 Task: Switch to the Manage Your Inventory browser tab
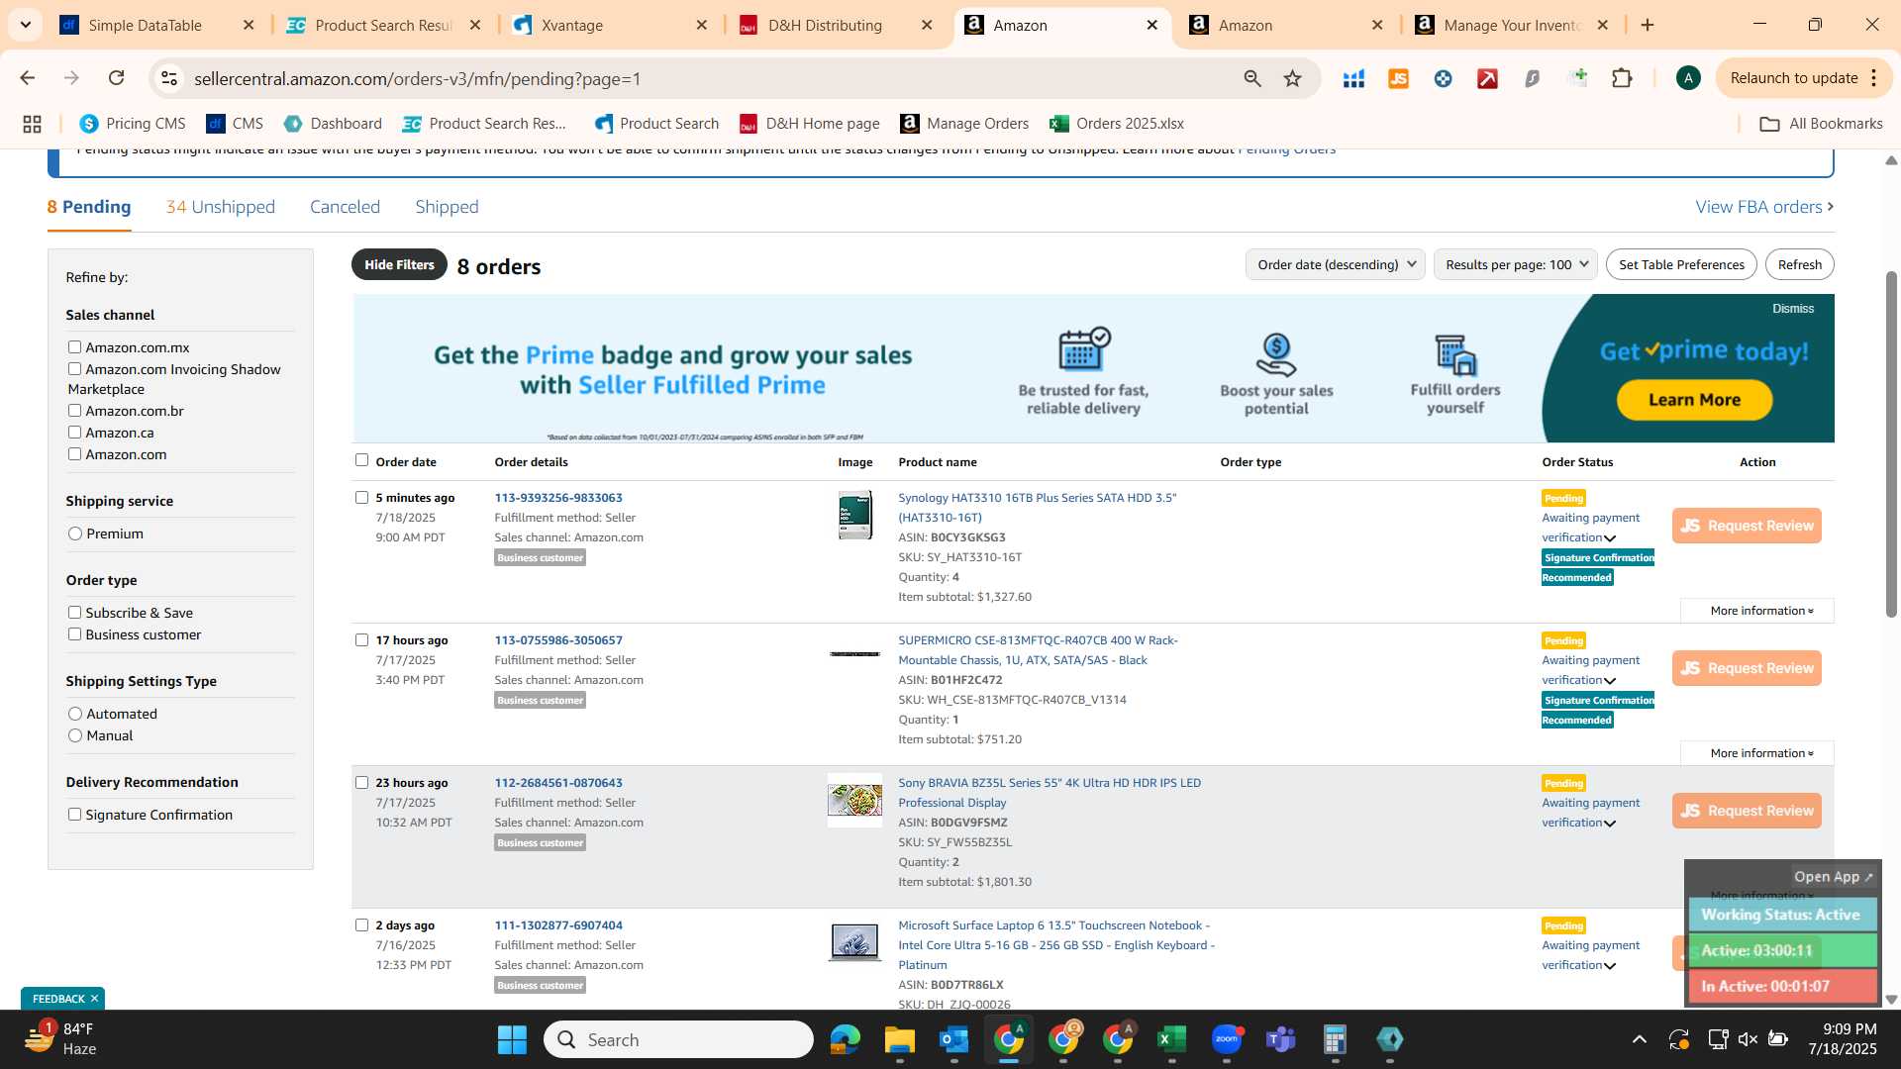(1511, 25)
